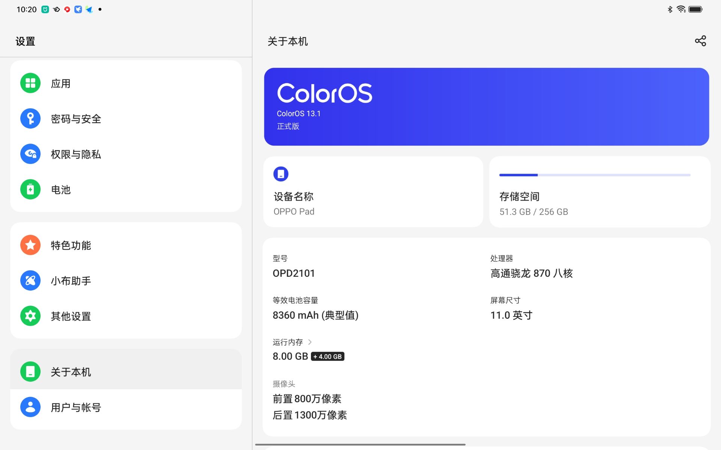Select 关于本机 in the settings sidebar
Viewport: 721px width, 450px height.
click(71, 372)
